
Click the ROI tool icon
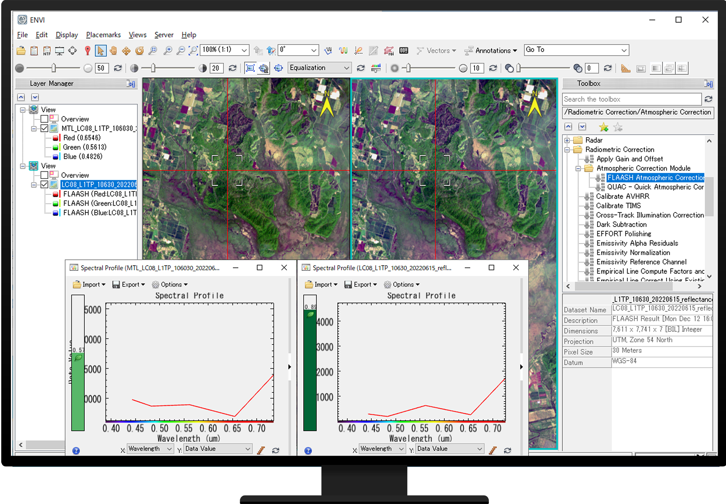click(389, 50)
